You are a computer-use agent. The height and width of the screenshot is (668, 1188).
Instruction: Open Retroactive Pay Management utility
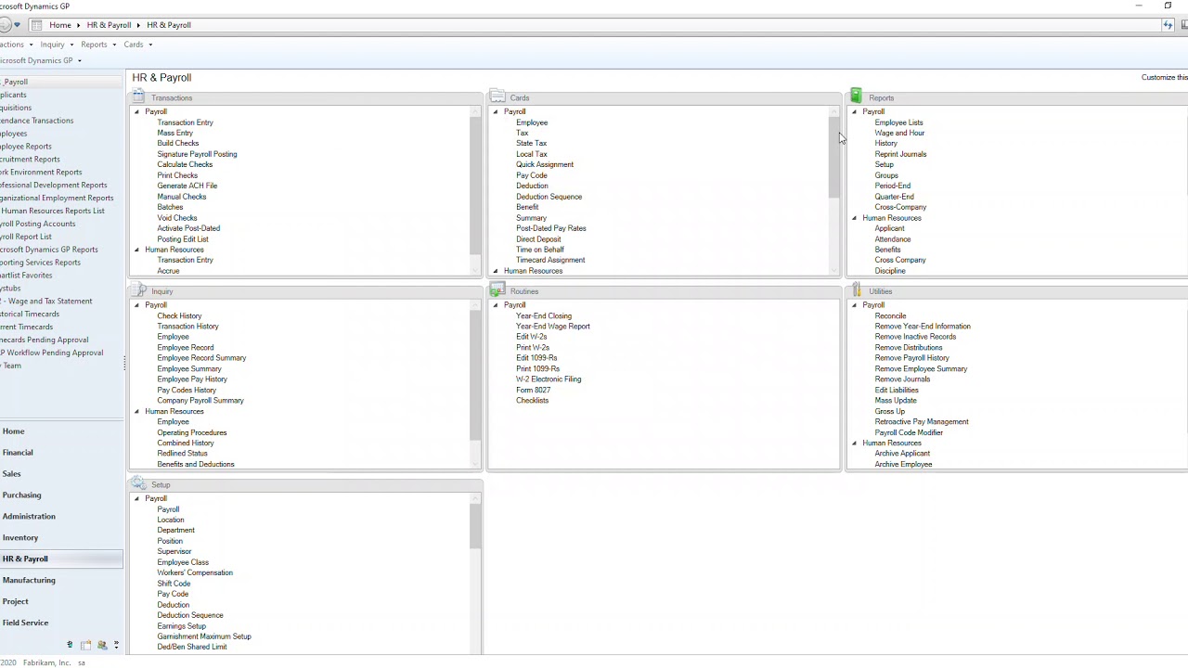[921, 422]
